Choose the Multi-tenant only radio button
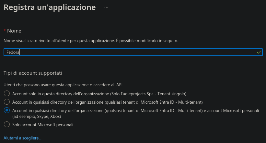266x143 pixels. [7, 102]
